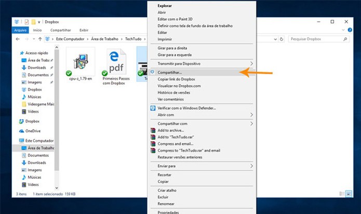This screenshot has height=214, width=361.
Task: Expand the ribbon with the chevron
Action: (x=343, y=30)
